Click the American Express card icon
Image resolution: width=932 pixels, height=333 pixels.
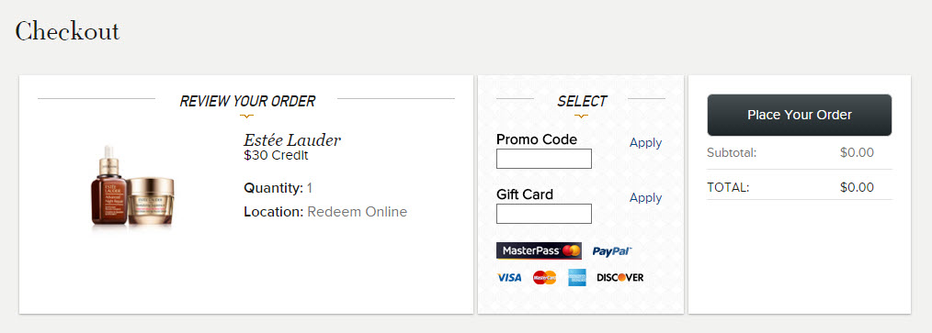click(576, 277)
